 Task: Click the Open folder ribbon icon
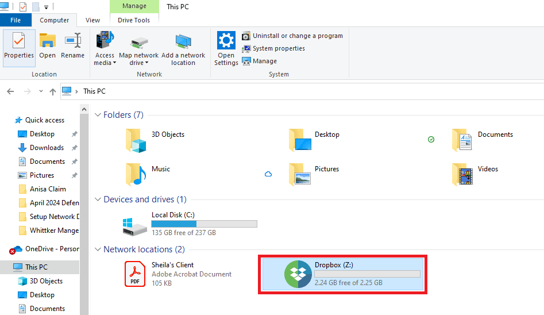[x=47, y=41]
